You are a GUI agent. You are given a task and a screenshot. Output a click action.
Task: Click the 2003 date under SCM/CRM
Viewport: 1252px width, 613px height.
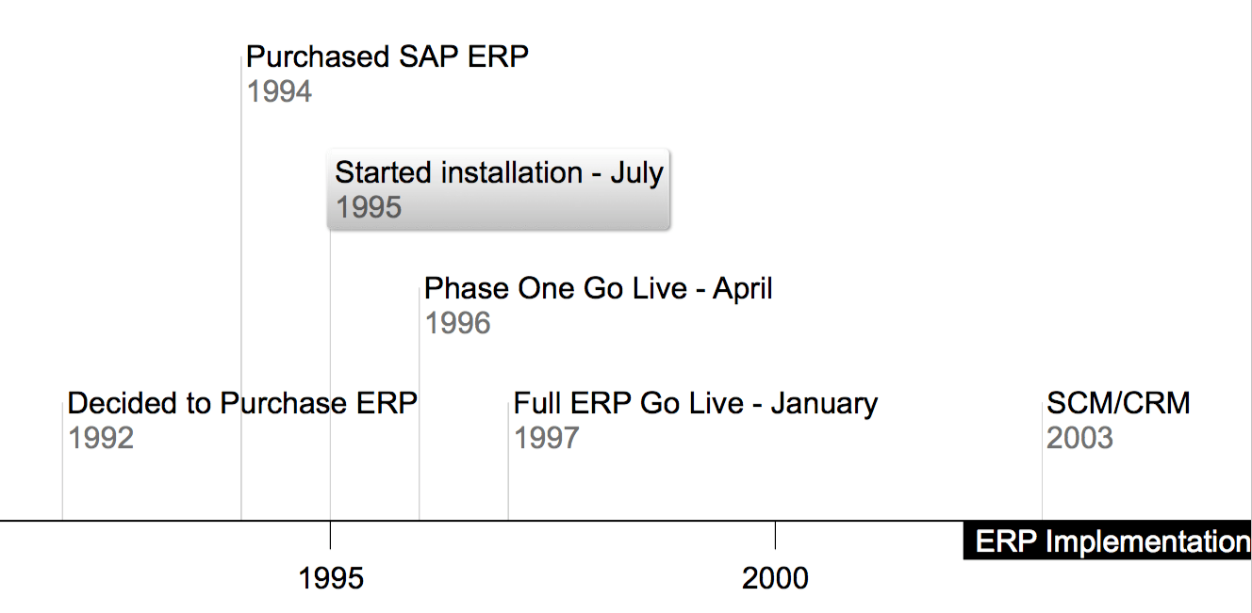[x=1080, y=439]
